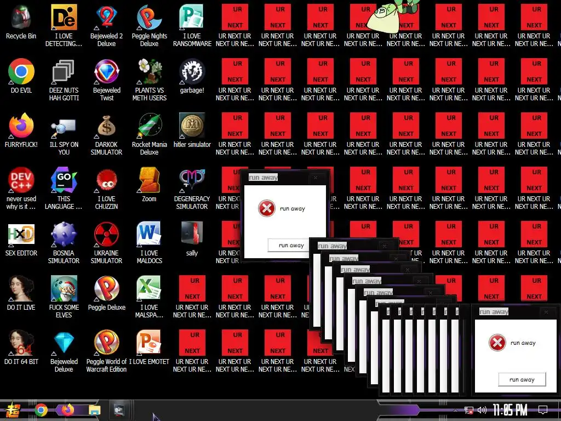Screen dimensions: 561x421
Task: Open the DO IT 64 BIT icon
Action: point(21,343)
